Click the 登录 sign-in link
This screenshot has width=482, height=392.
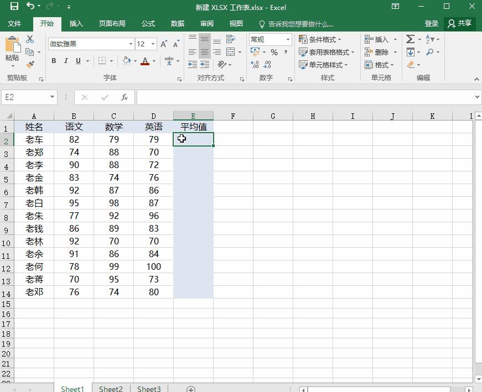pos(431,24)
